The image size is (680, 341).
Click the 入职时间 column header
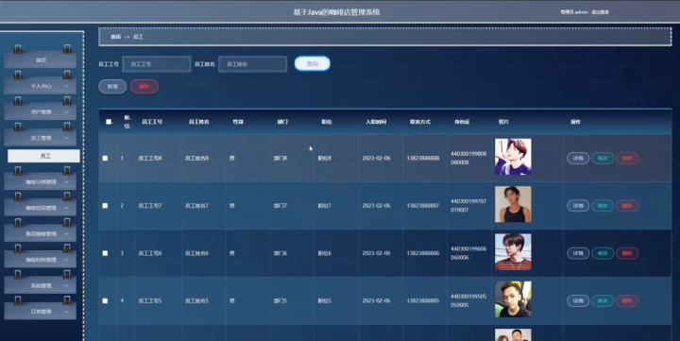[376, 122]
